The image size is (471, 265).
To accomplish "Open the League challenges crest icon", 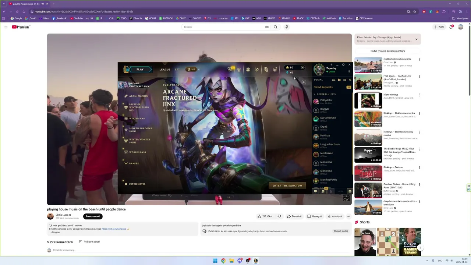I will tap(239, 69).
